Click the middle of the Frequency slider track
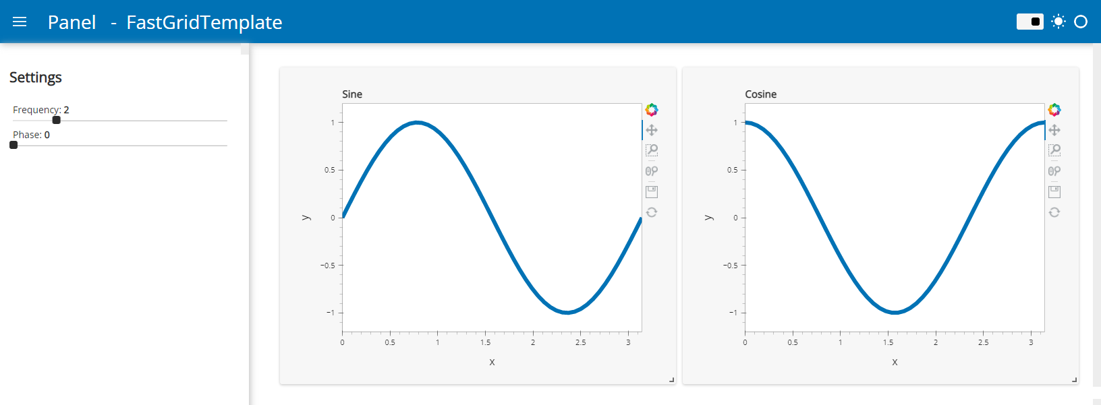The image size is (1101, 405). tap(120, 121)
